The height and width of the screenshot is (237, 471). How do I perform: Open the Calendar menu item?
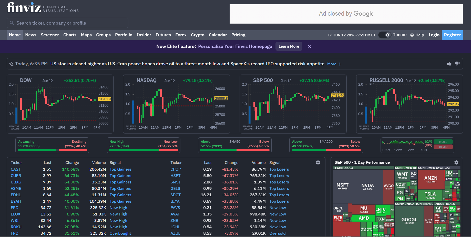coord(218,35)
